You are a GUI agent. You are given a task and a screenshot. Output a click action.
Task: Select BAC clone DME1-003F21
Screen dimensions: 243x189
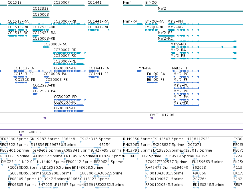click(31, 132)
